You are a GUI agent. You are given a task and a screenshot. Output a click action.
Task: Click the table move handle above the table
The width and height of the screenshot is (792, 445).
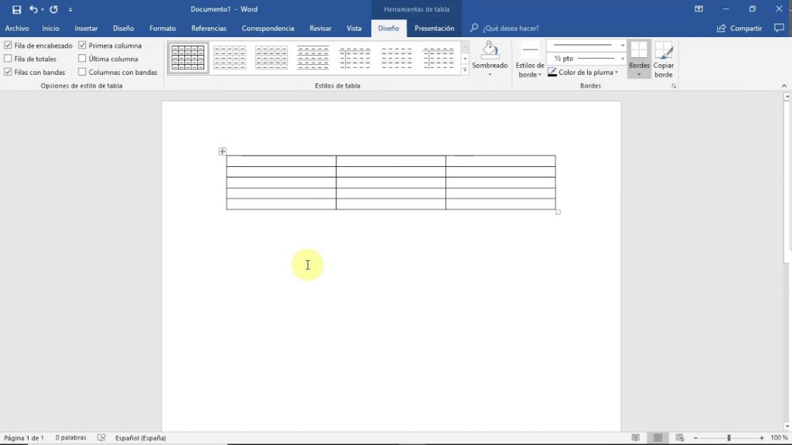click(x=223, y=151)
